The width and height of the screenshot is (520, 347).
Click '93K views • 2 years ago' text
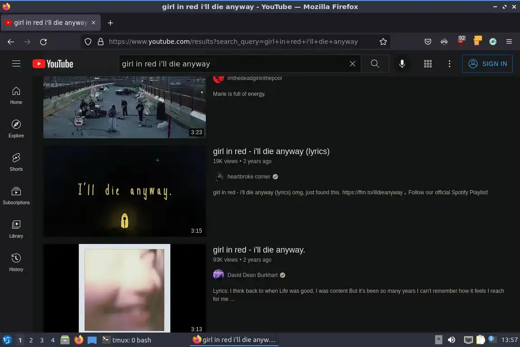coord(242,260)
